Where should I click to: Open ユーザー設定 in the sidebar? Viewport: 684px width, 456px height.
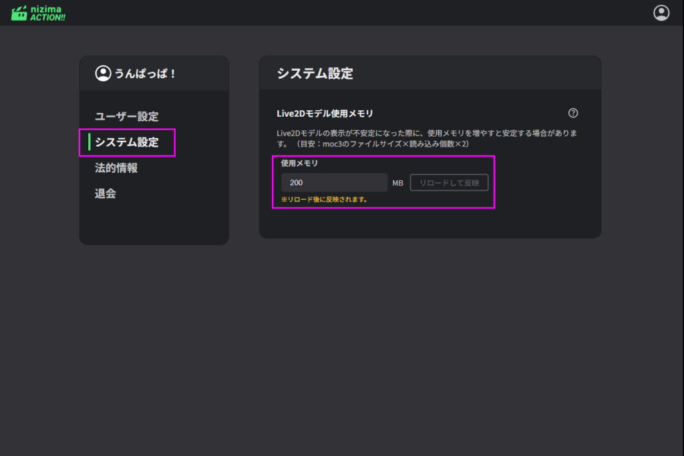(x=126, y=116)
